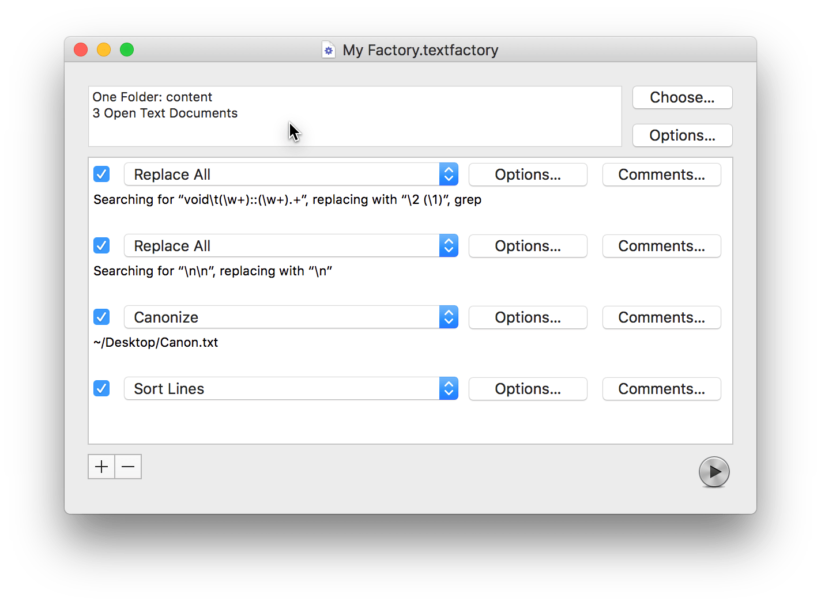Remove the selected action with minus button

(128, 467)
